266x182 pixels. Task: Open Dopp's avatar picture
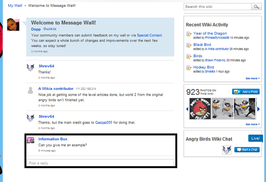pos(13,25)
